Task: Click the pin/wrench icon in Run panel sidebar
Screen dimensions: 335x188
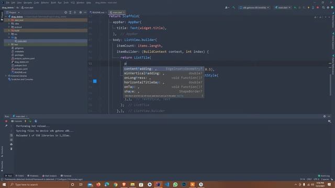Action: [6, 126]
